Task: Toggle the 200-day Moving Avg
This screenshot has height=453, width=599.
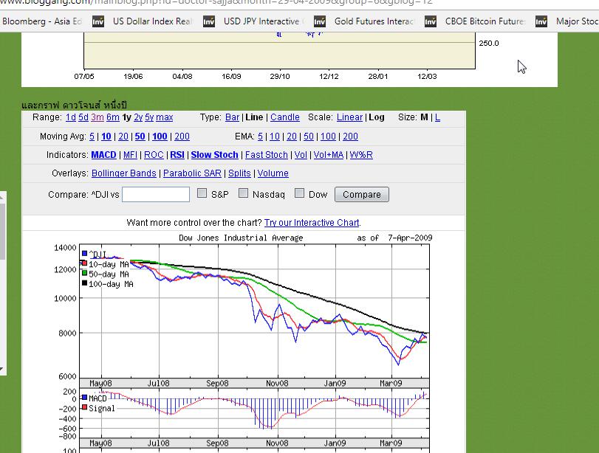Action: coord(182,136)
